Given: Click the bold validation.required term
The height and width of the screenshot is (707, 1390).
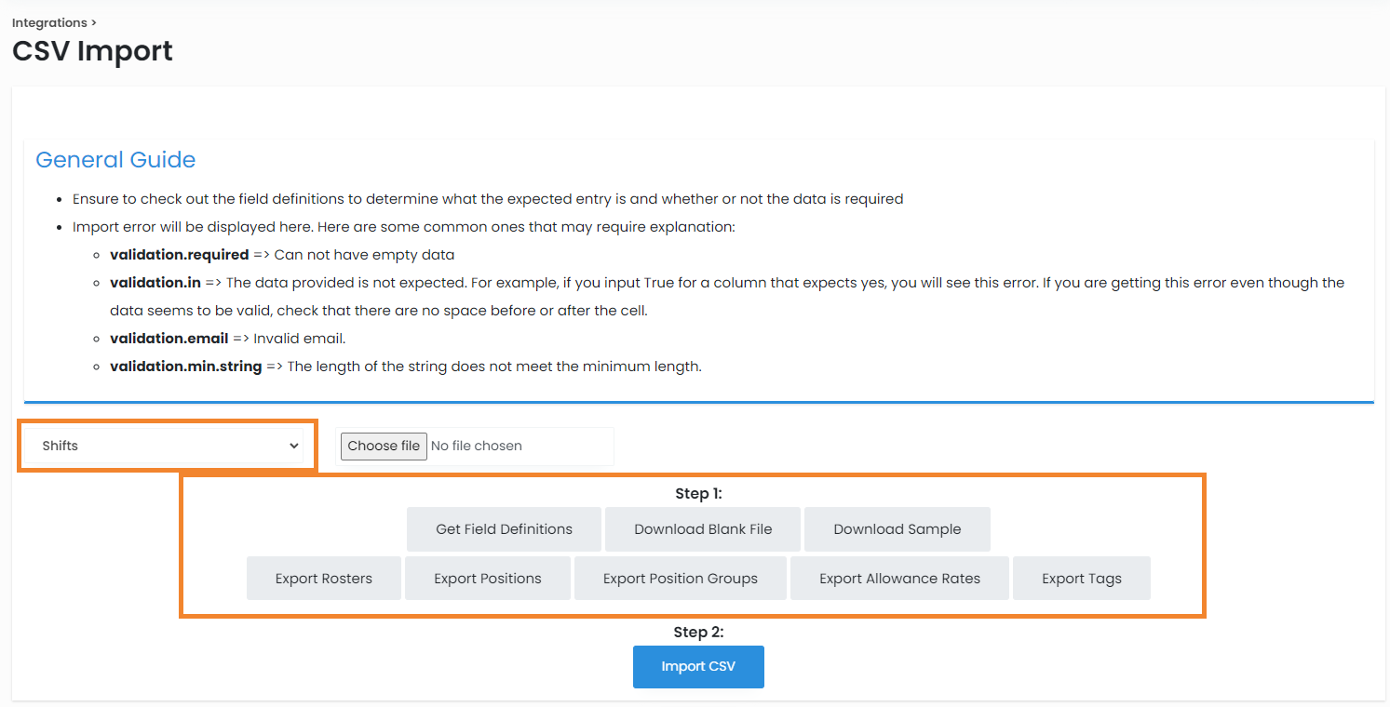Looking at the screenshot, I should point(179,255).
